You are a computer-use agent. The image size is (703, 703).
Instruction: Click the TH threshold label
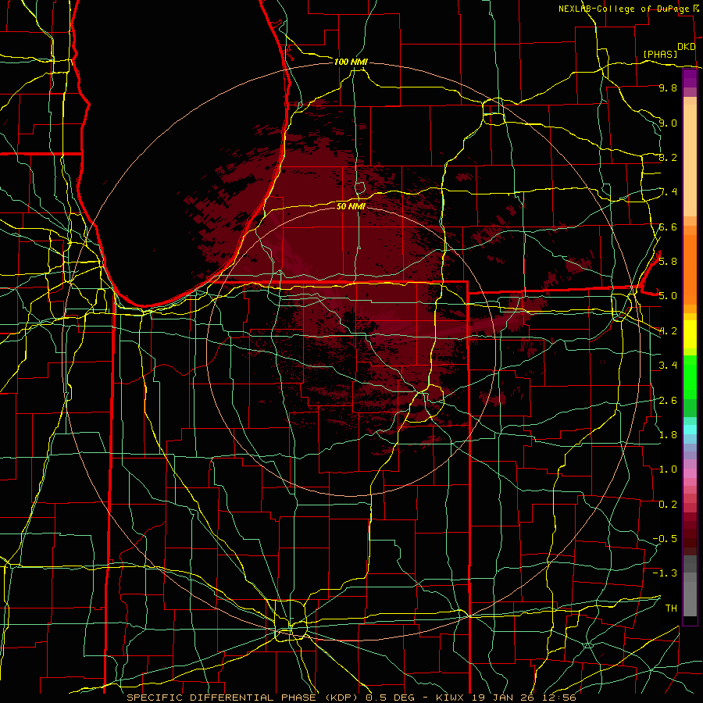[x=671, y=608]
